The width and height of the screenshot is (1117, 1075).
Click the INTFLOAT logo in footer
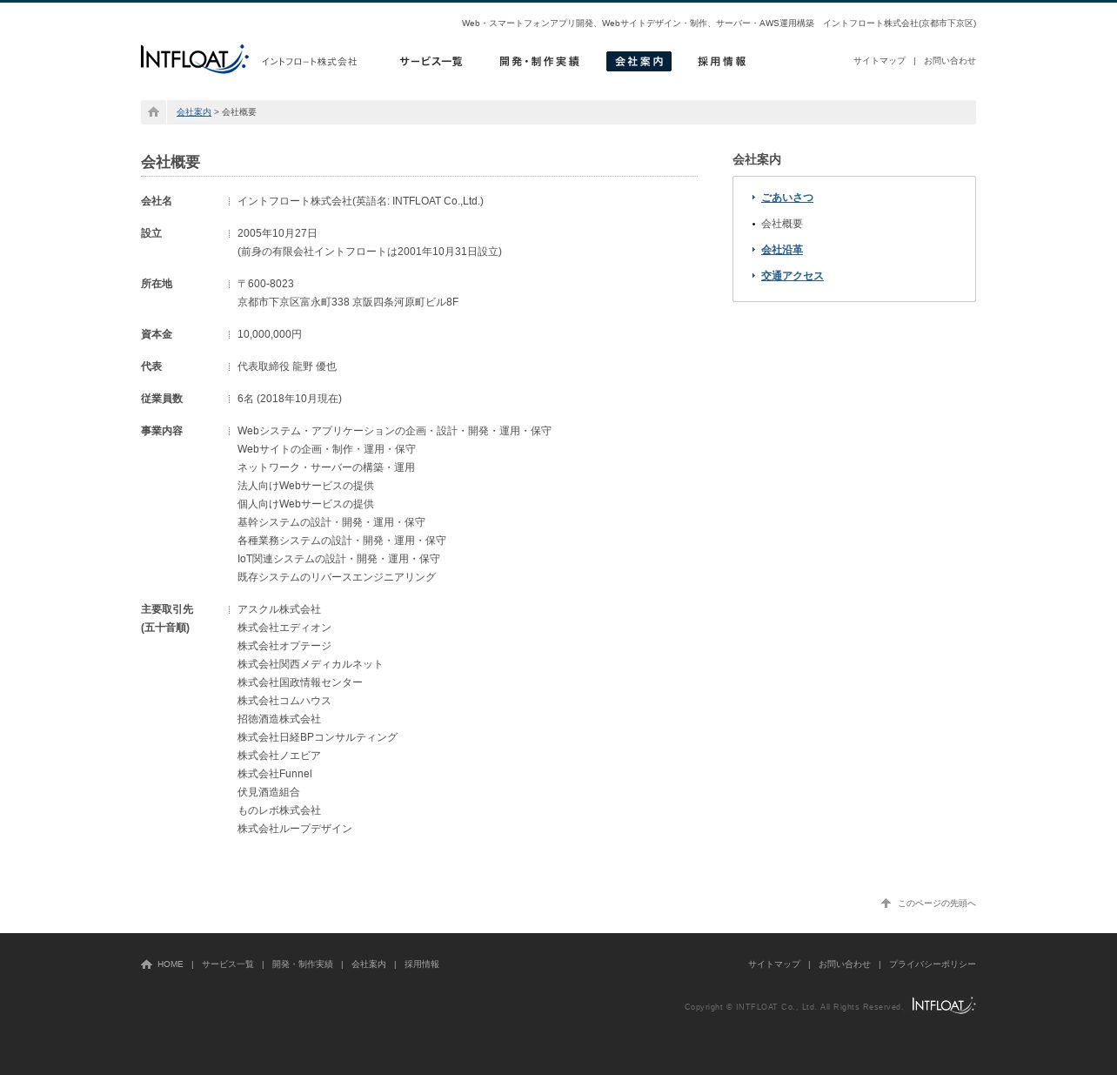pyautogui.click(x=944, y=1005)
